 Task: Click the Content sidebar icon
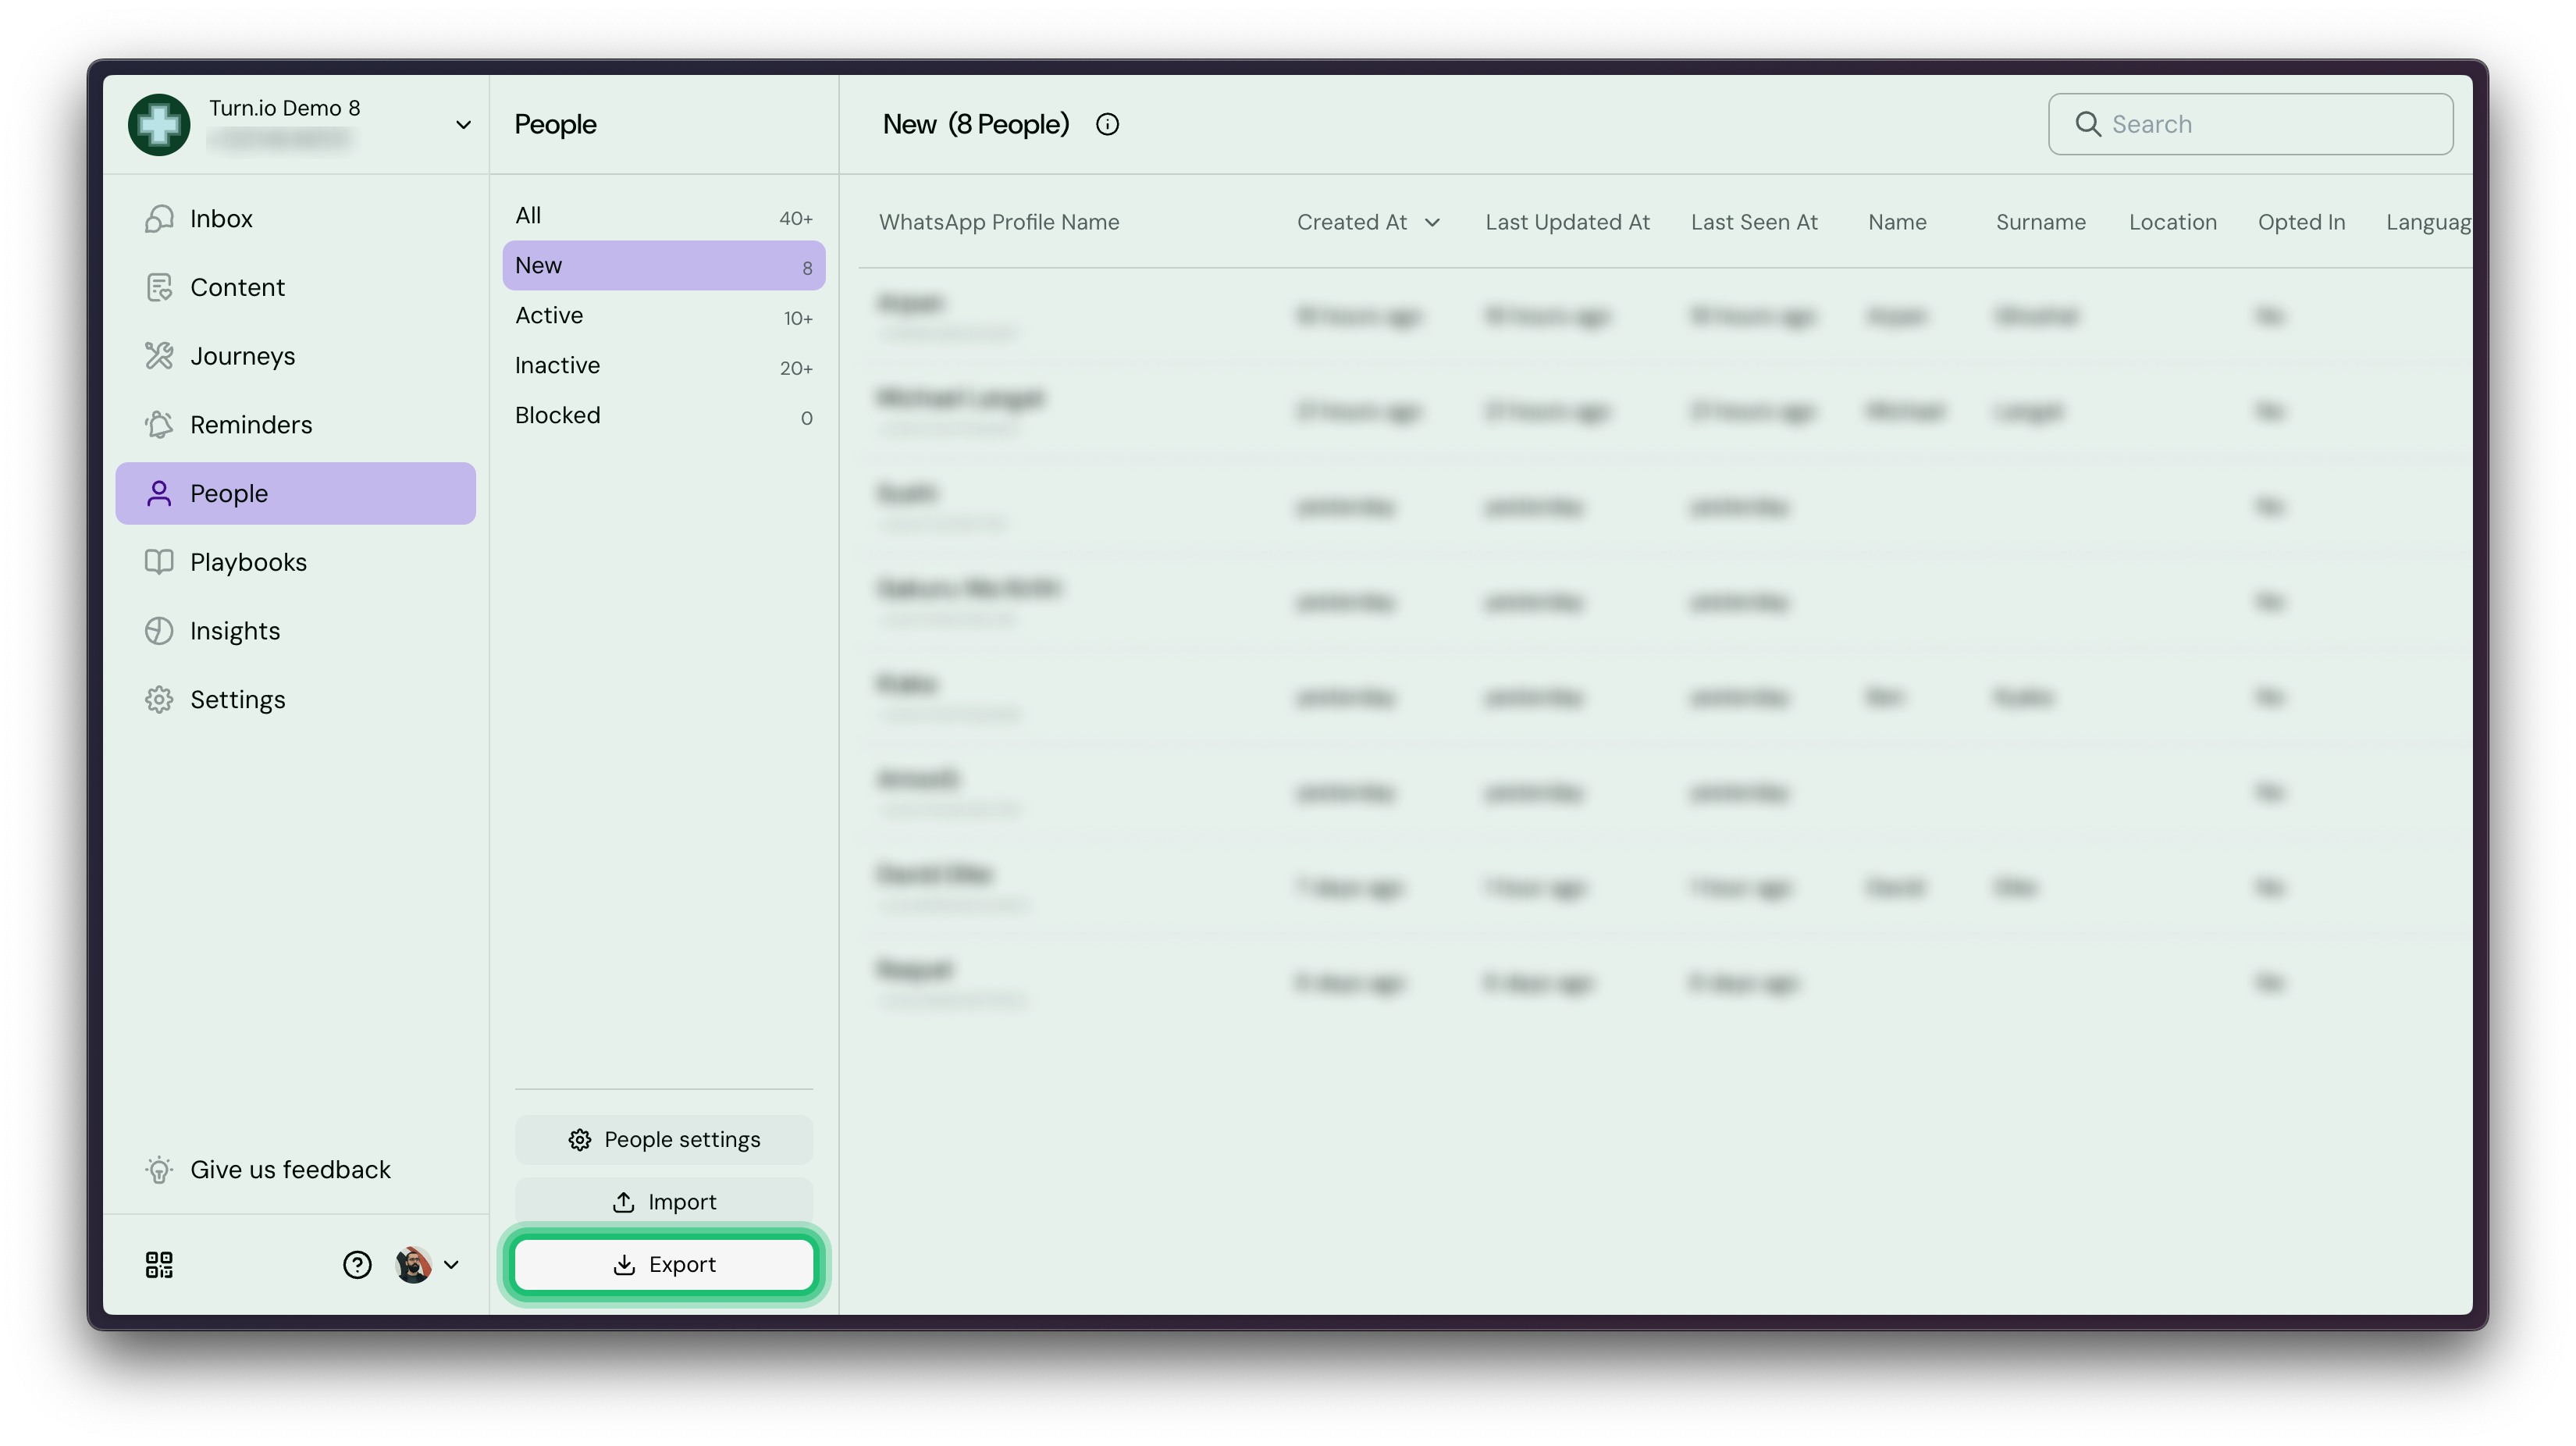tap(159, 288)
